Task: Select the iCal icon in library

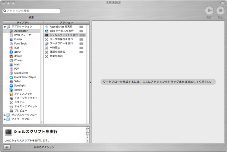Action: point(11,48)
